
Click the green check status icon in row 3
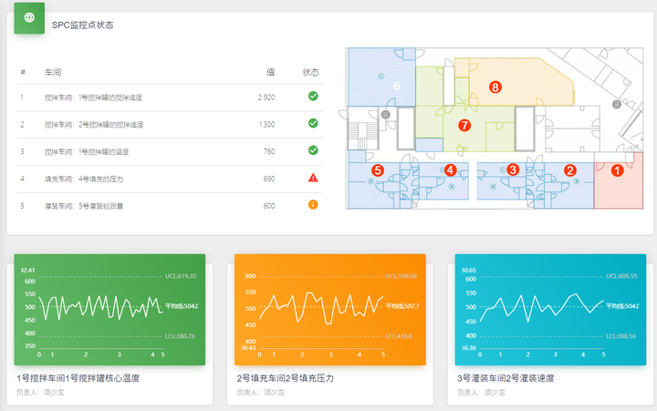coord(313,150)
